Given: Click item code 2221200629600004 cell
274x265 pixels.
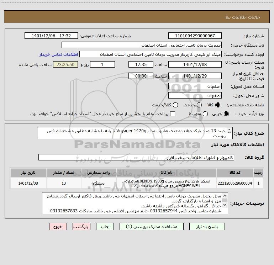Looking at the screenshot, I should [x=235, y=183].
